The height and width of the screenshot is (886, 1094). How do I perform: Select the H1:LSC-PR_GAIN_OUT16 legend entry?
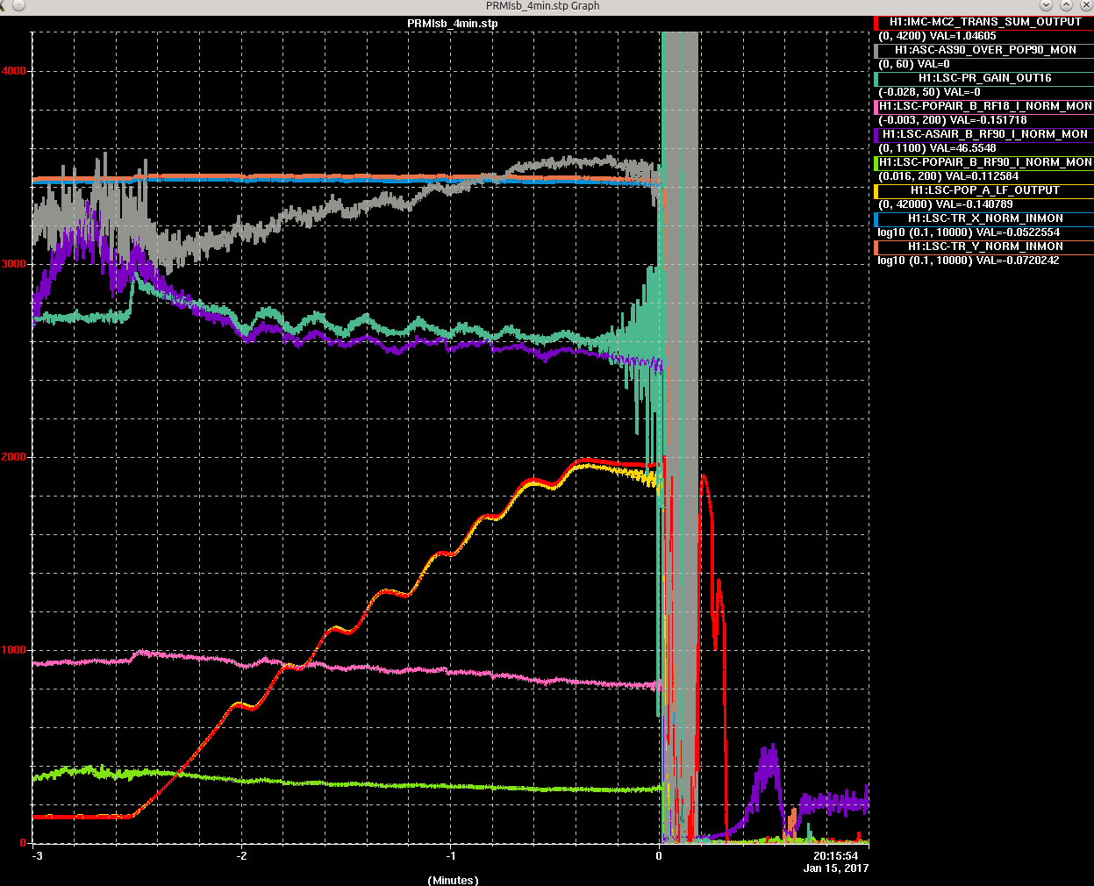click(x=985, y=78)
